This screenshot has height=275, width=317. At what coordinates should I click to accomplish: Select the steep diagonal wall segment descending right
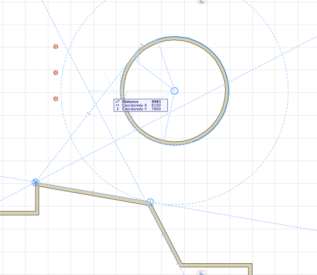pyautogui.click(x=165, y=234)
